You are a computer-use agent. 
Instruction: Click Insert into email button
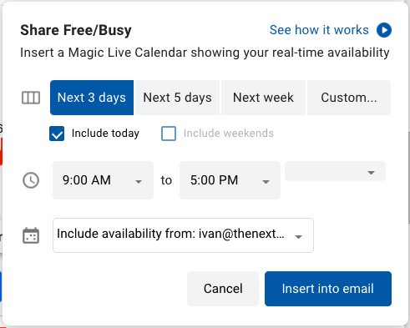328,289
